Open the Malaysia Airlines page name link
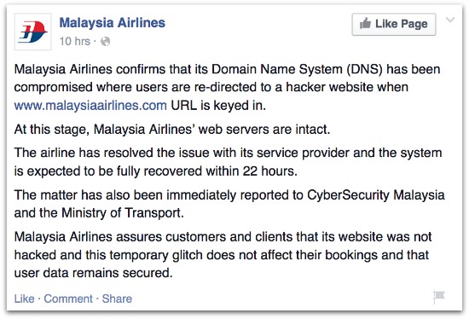469x319 pixels. [x=113, y=23]
